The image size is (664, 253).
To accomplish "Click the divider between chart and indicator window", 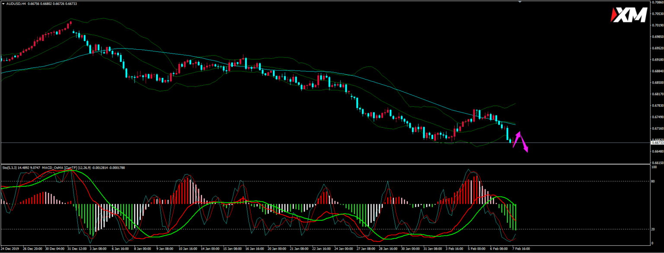I will click(x=324, y=164).
